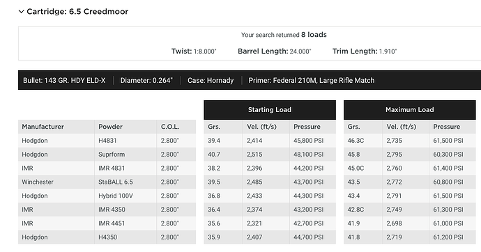
Task: Click the IMR 4831 powder cell
Action: [x=125, y=168]
